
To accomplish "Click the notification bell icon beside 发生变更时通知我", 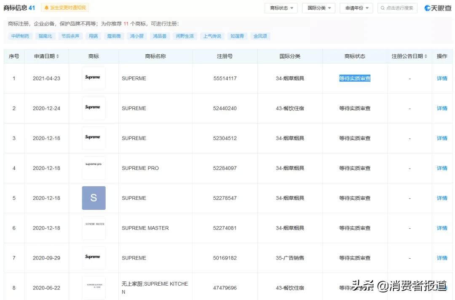I will pos(46,7).
